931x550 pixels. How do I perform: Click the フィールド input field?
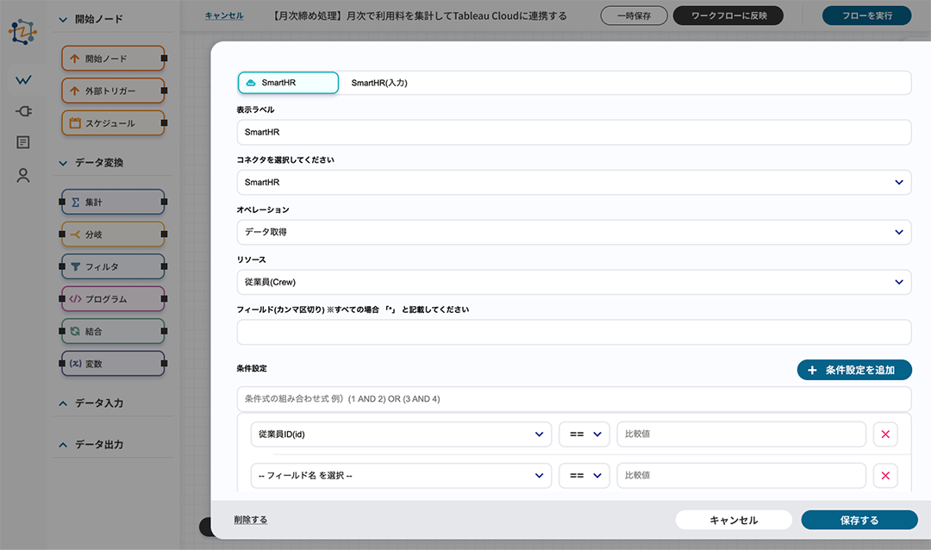tap(573, 332)
